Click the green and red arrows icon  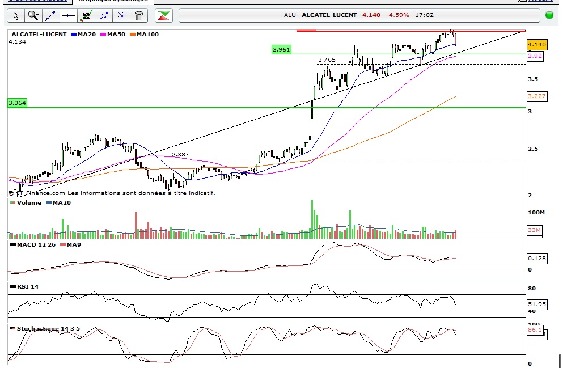pyautogui.click(x=164, y=15)
